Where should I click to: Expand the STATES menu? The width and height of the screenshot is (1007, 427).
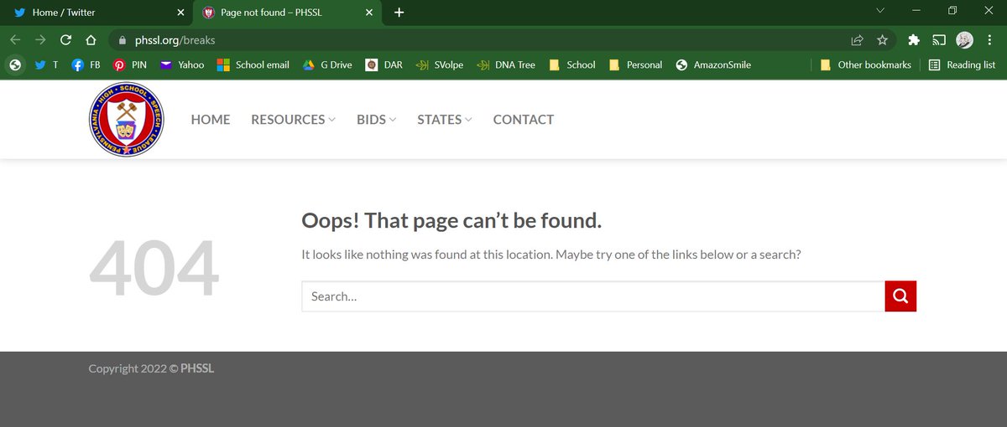tap(445, 120)
